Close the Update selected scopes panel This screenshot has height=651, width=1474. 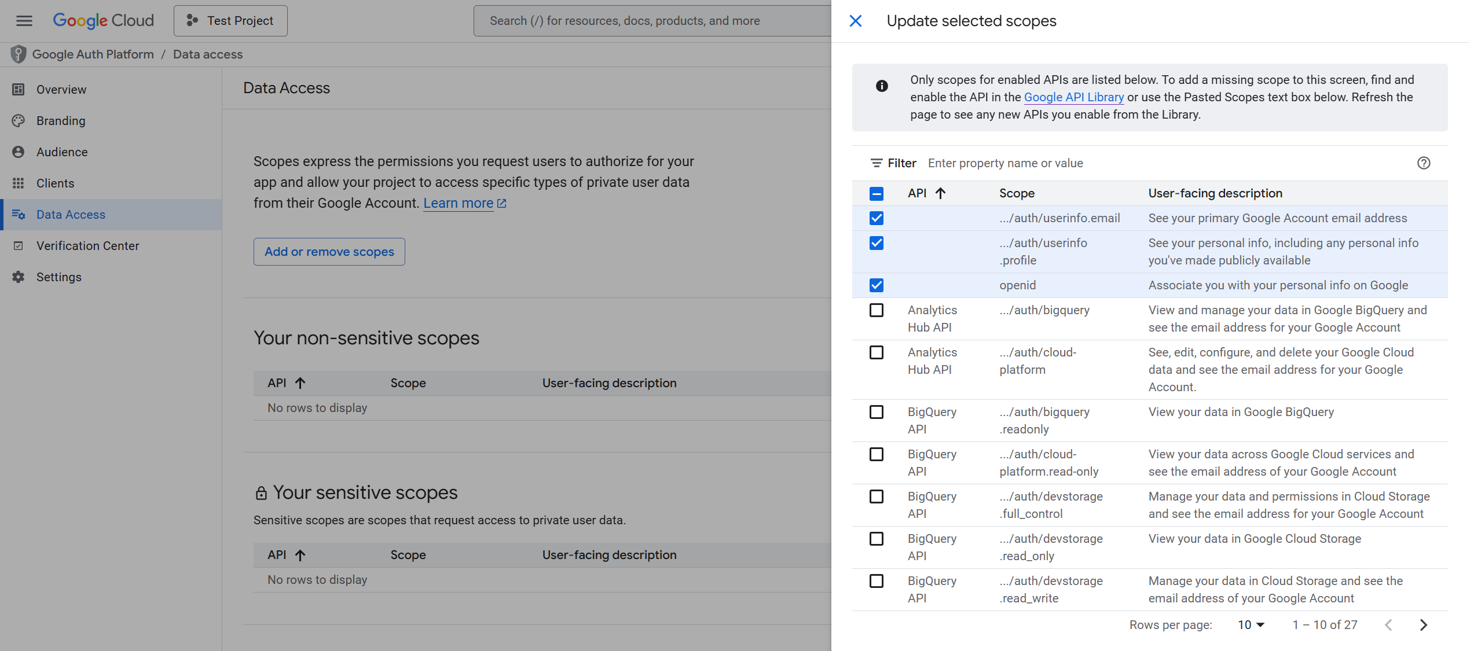pyautogui.click(x=855, y=21)
